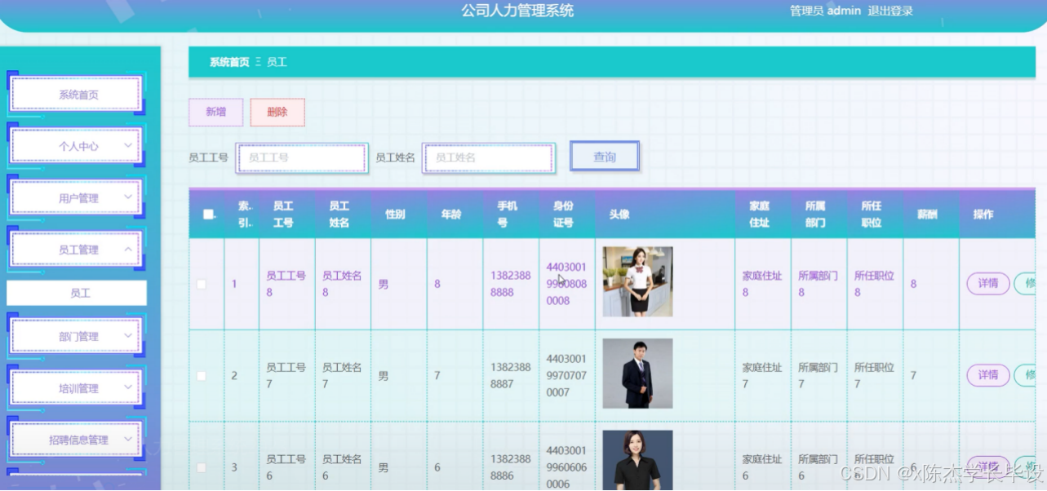Screen dimensions: 1047x491
Task: Expand the 个人中心 menu chevron
Action: pos(128,145)
